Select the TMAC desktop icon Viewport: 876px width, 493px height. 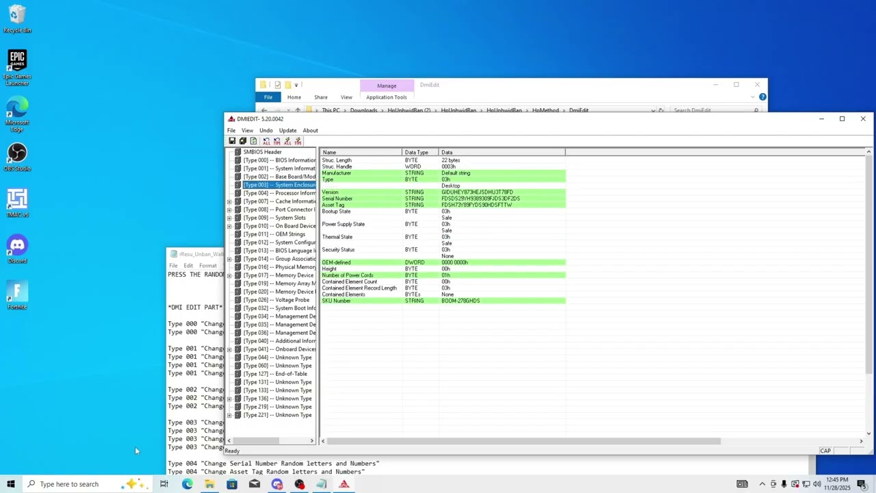click(17, 203)
